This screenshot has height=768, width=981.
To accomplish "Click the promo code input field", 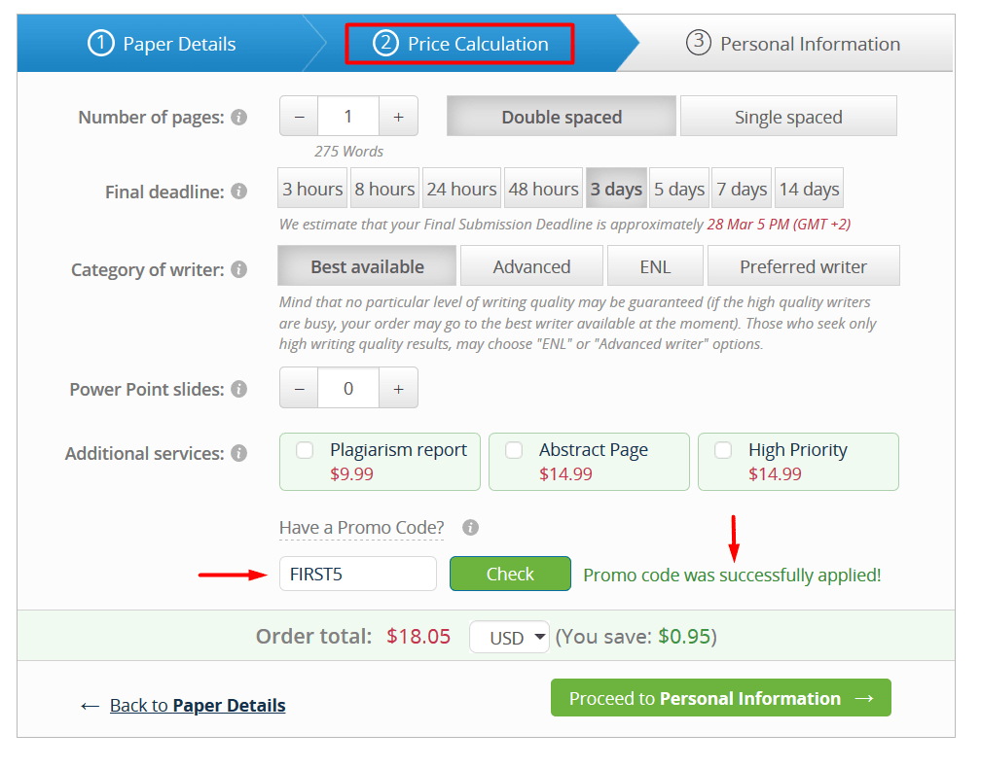I will pos(357,574).
